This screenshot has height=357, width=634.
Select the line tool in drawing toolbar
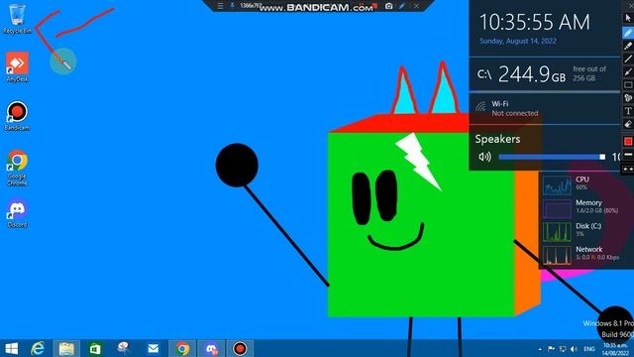(x=628, y=59)
